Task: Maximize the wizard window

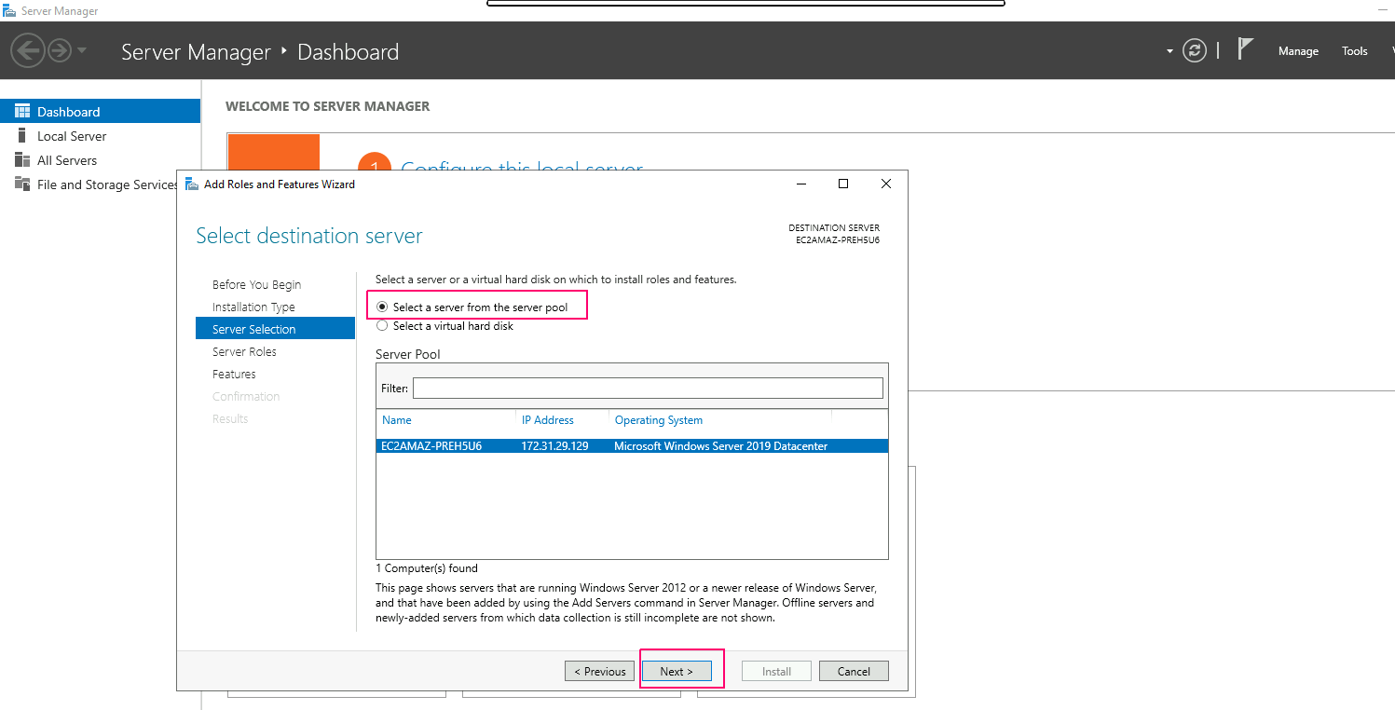Action: tap(843, 184)
